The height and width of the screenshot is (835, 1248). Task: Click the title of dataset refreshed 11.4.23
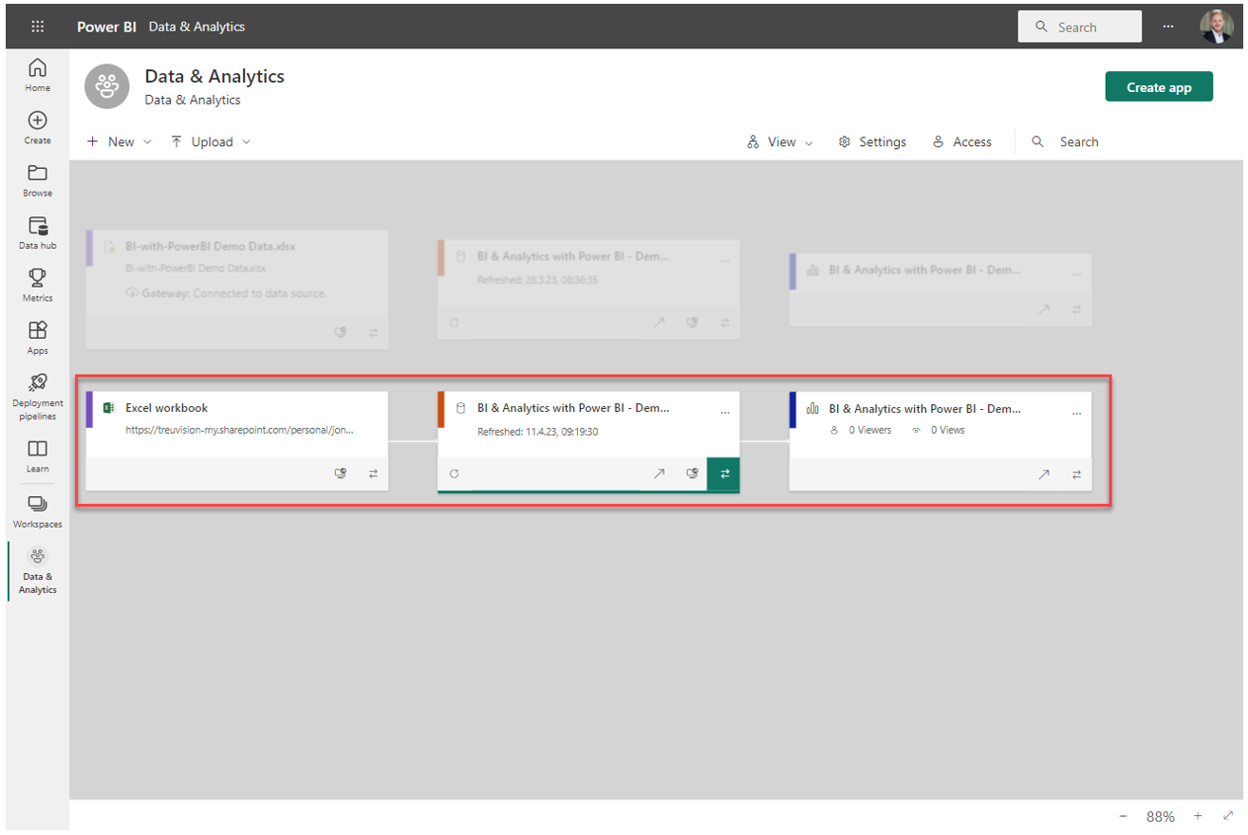572,408
